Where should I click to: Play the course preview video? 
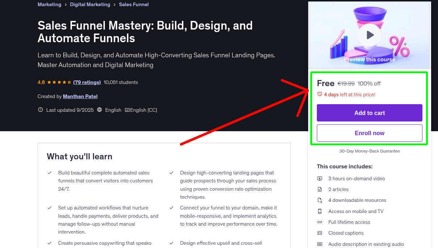point(369,35)
